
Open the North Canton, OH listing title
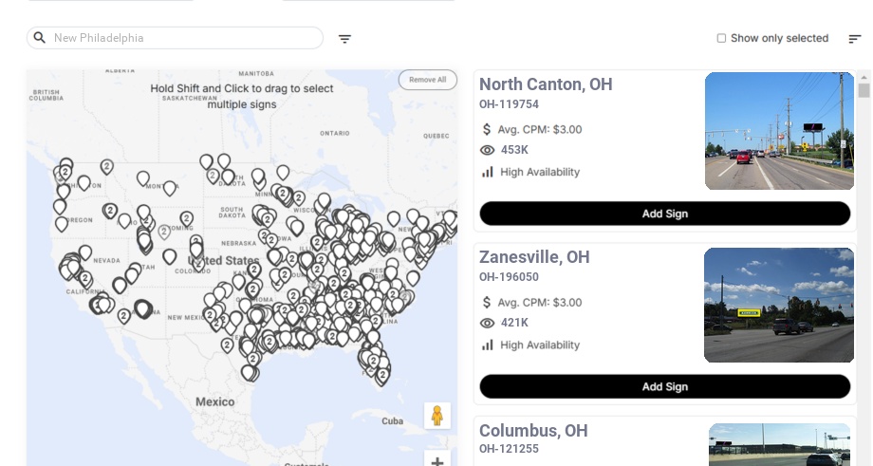(546, 84)
